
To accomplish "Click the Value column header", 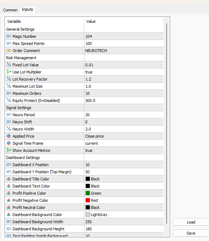I will coord(124,21).
